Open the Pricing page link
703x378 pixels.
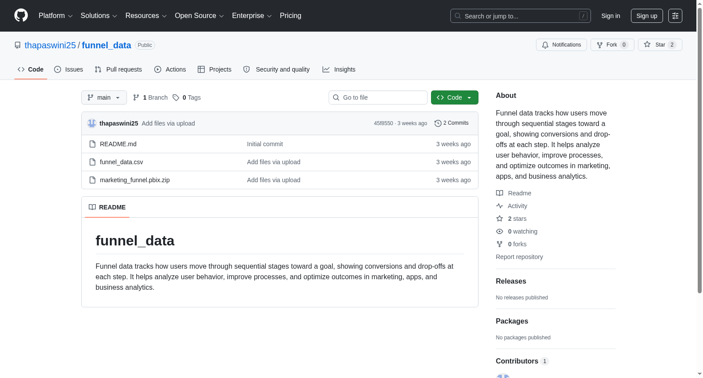290,16
